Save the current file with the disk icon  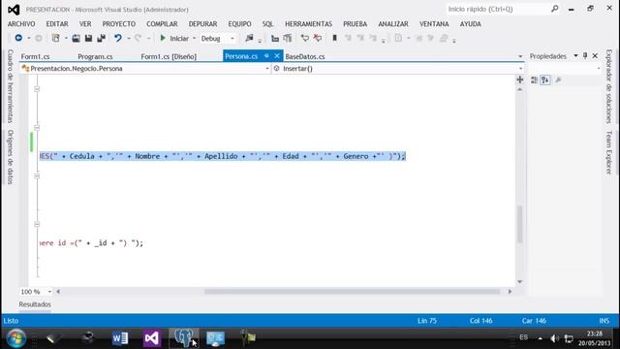(88, 38)
